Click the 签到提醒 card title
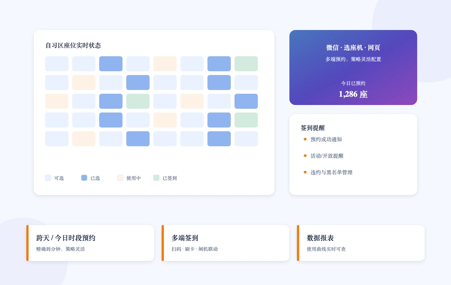Image resolution: width=451 pixels, height=285 pixels. coord(313,128)
